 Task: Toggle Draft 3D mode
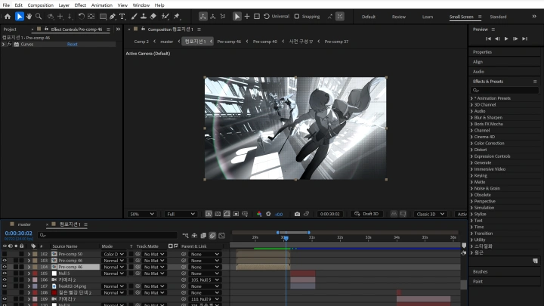point(366,214)
